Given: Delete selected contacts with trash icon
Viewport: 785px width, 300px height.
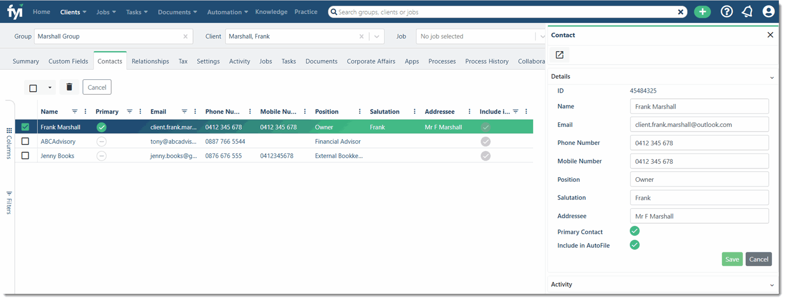Looking at the screenshot, I should (x=69, y=87).
